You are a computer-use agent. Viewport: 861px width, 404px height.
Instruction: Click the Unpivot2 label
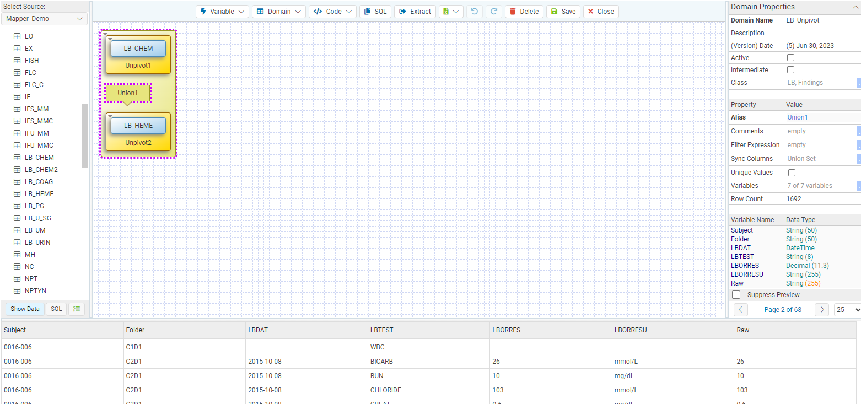point(138,143)
